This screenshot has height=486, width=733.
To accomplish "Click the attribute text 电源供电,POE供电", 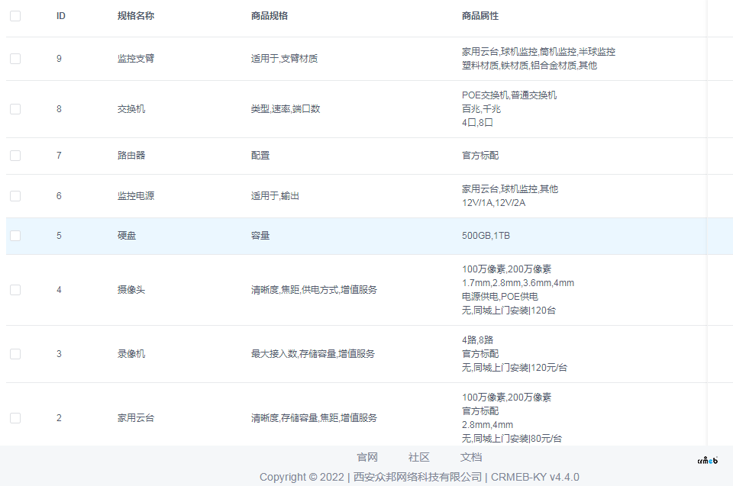I will coord(499,297).
